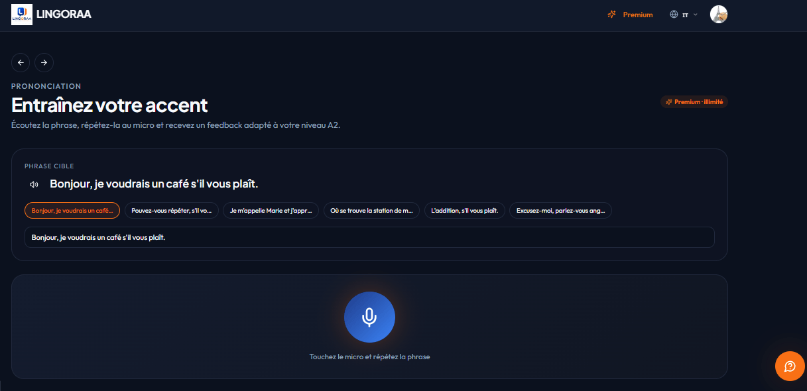Go forward with the right arrow
807x391 pixels.
(x=44, y=62)
